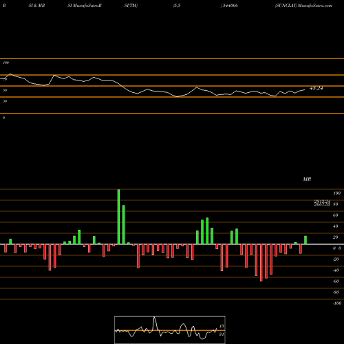Click the 80 label on MR axis

336,204
